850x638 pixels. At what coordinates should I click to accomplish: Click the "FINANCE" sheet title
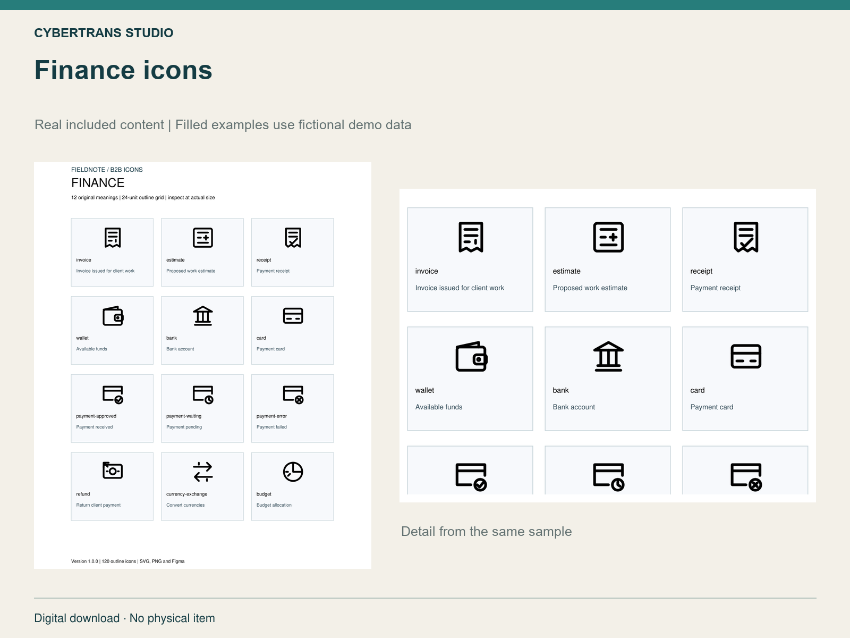[x=98, y=183]
